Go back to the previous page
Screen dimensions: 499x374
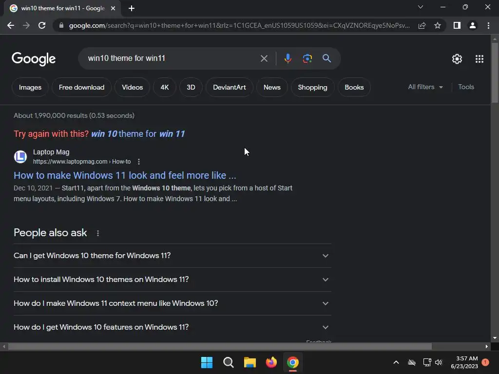pyautogui.click(x=11, y=25)
